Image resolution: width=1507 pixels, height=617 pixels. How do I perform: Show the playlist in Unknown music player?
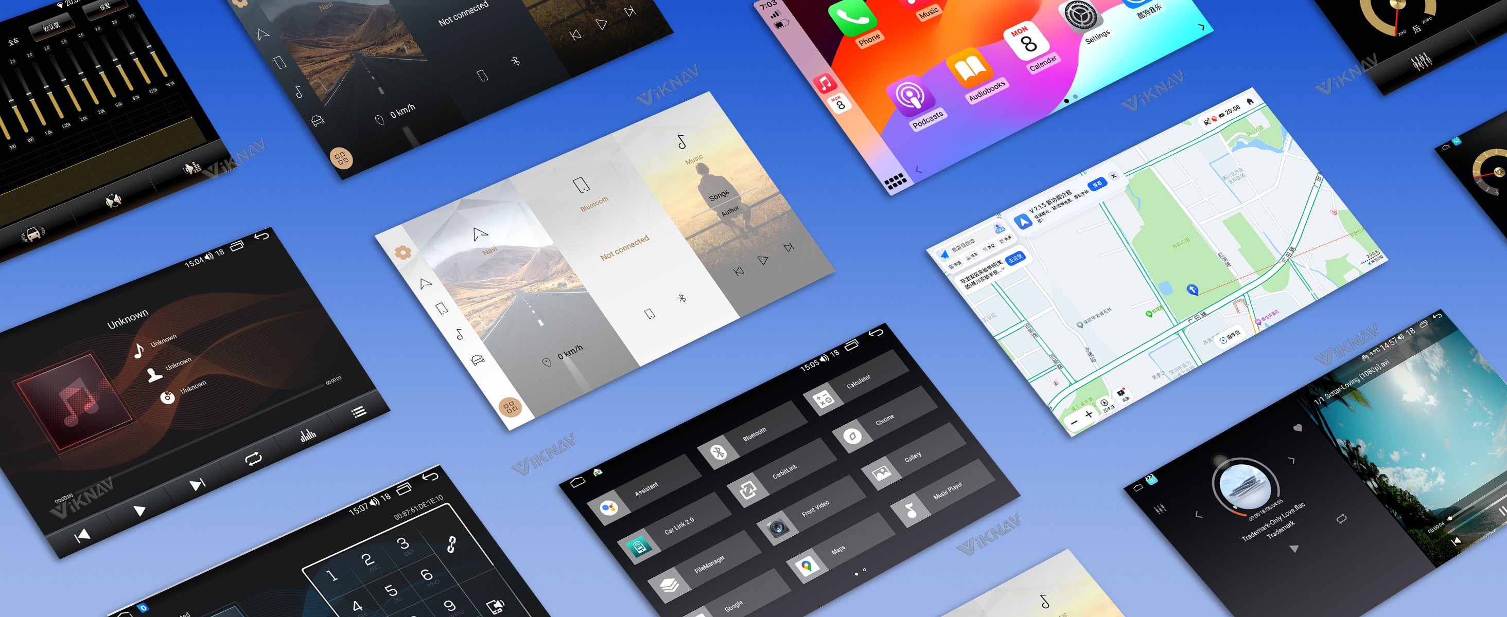pos(359,412)
